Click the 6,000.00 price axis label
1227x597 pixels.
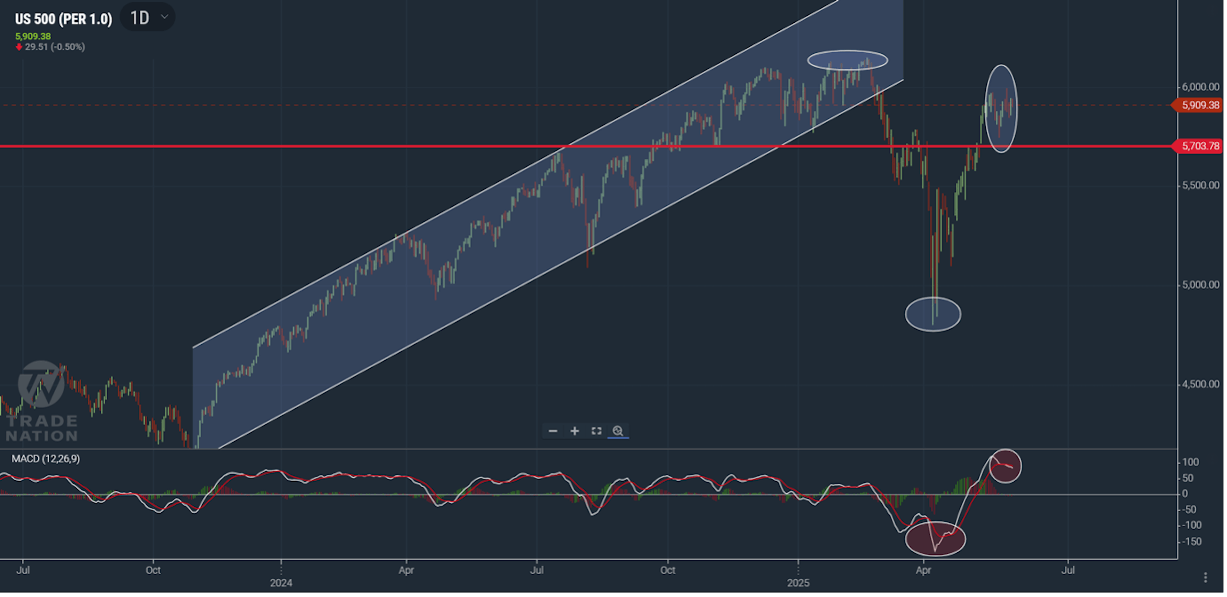pos(1201,87)
